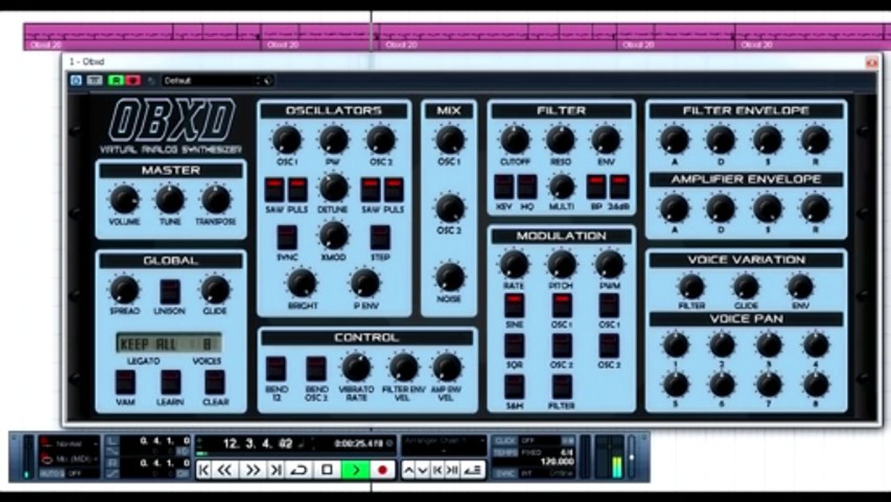
Task: Toggle the S&H modulation switch
Action: [514, 386]
